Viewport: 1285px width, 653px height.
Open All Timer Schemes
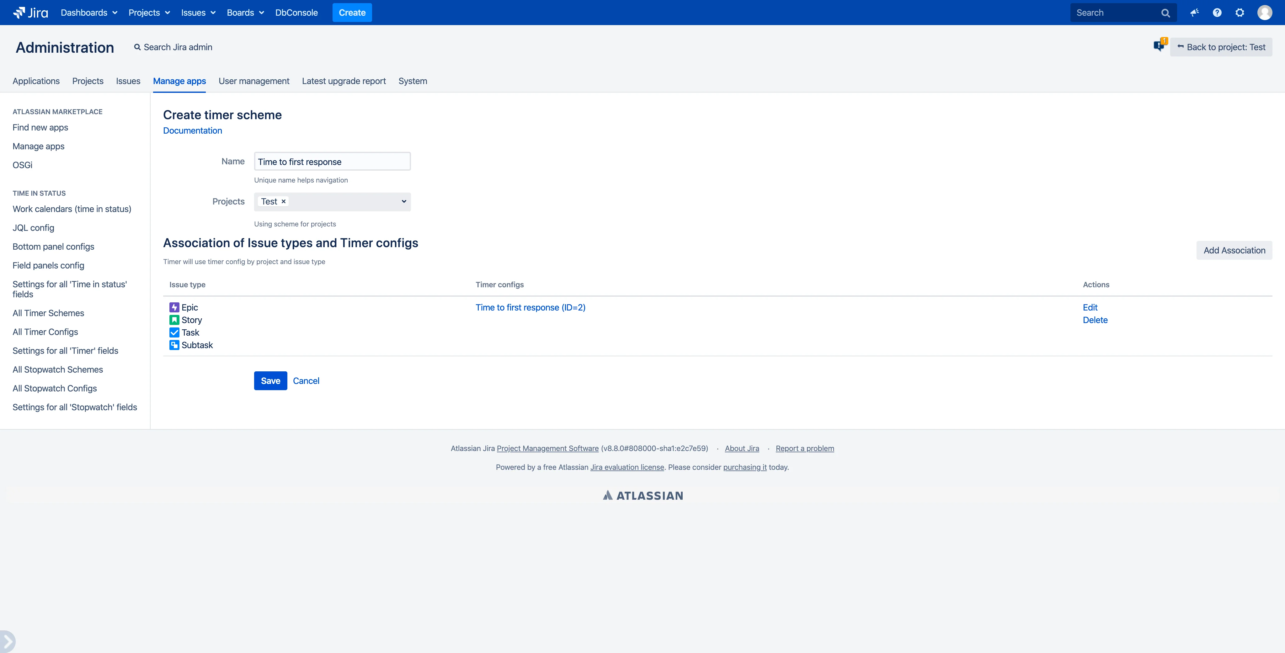point(48,313)
